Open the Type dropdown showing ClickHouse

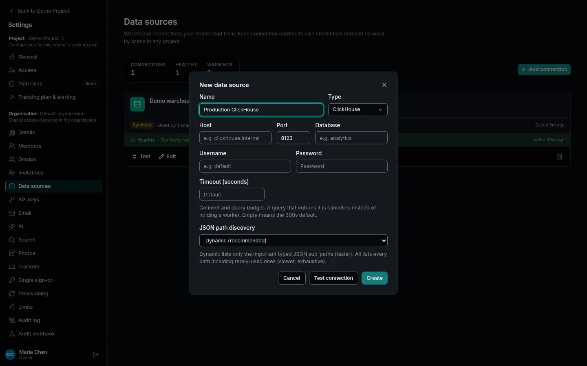pyautogui.click(x=357, y=109)
